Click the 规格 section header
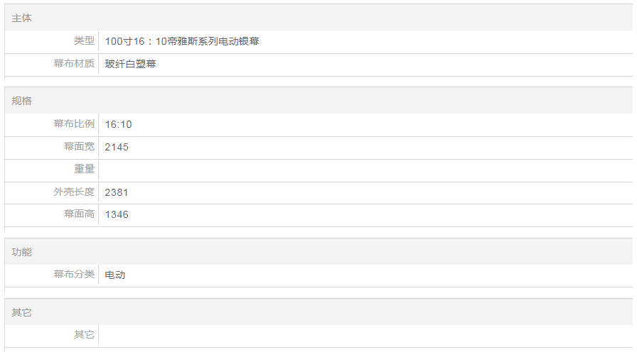The image size is (637, 352). point(22,101)
